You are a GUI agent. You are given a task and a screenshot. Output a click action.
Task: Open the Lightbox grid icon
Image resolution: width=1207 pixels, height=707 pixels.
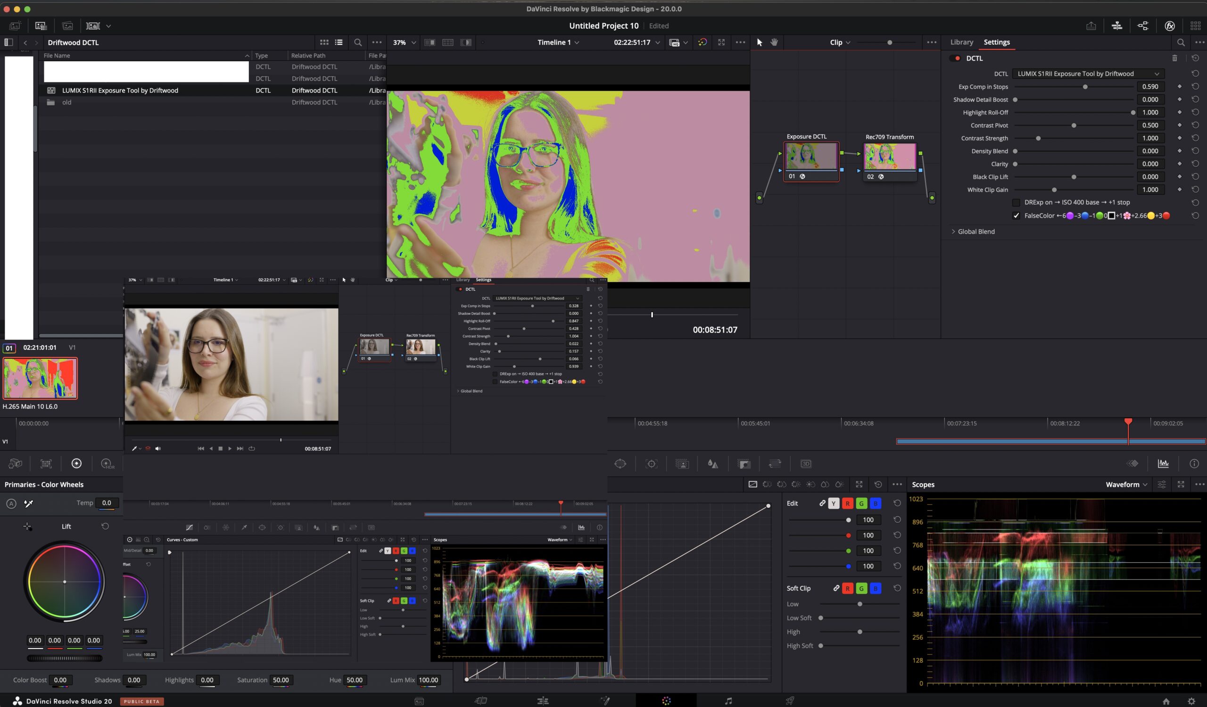pos(1196,26)
